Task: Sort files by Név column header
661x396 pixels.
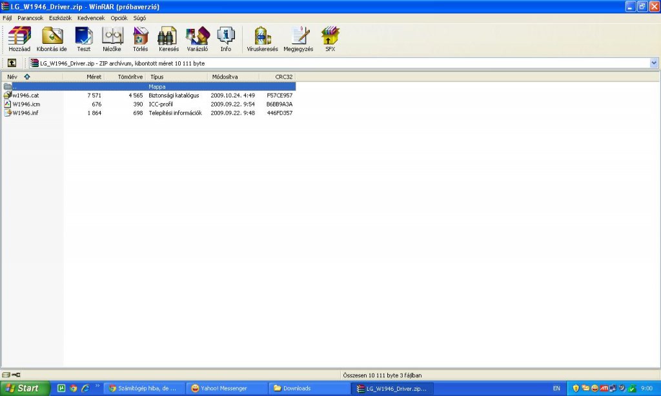Action: click(32, 77)
